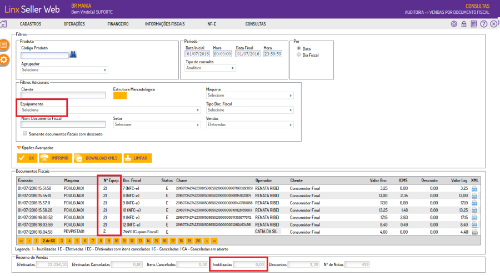Image resolution: width=500 pixels, height=276 pixels.
Task: Select the Data radio option
Action: tap(299, 49)
